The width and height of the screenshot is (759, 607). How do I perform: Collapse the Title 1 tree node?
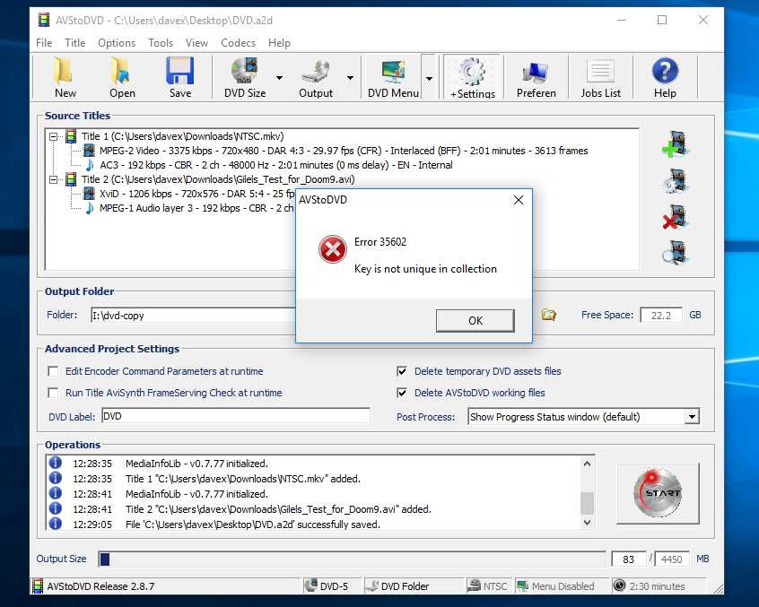tap(53, 137)
